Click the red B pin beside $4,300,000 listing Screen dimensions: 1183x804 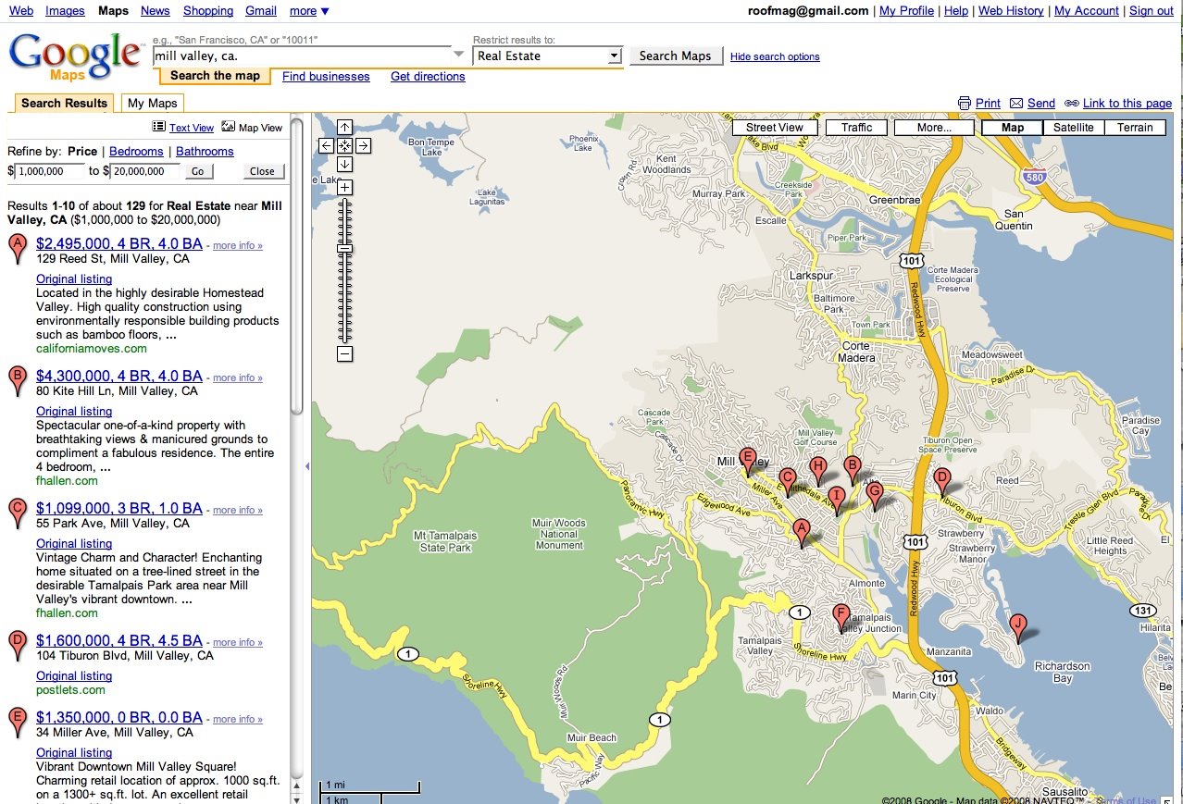[17, 381]
